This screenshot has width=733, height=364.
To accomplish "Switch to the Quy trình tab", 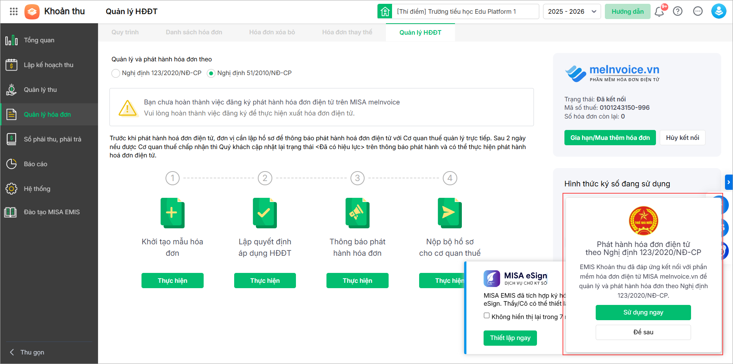I will pyautogui.click(x=125, y=32).
